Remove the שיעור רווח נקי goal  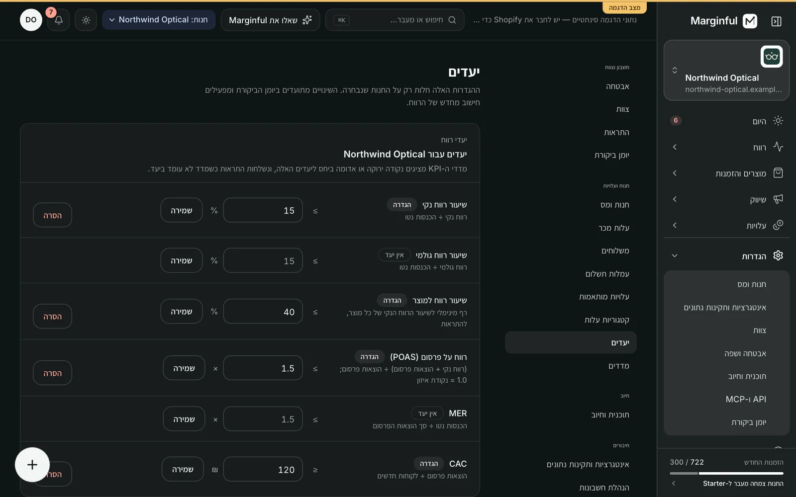(x=52, y=215)
